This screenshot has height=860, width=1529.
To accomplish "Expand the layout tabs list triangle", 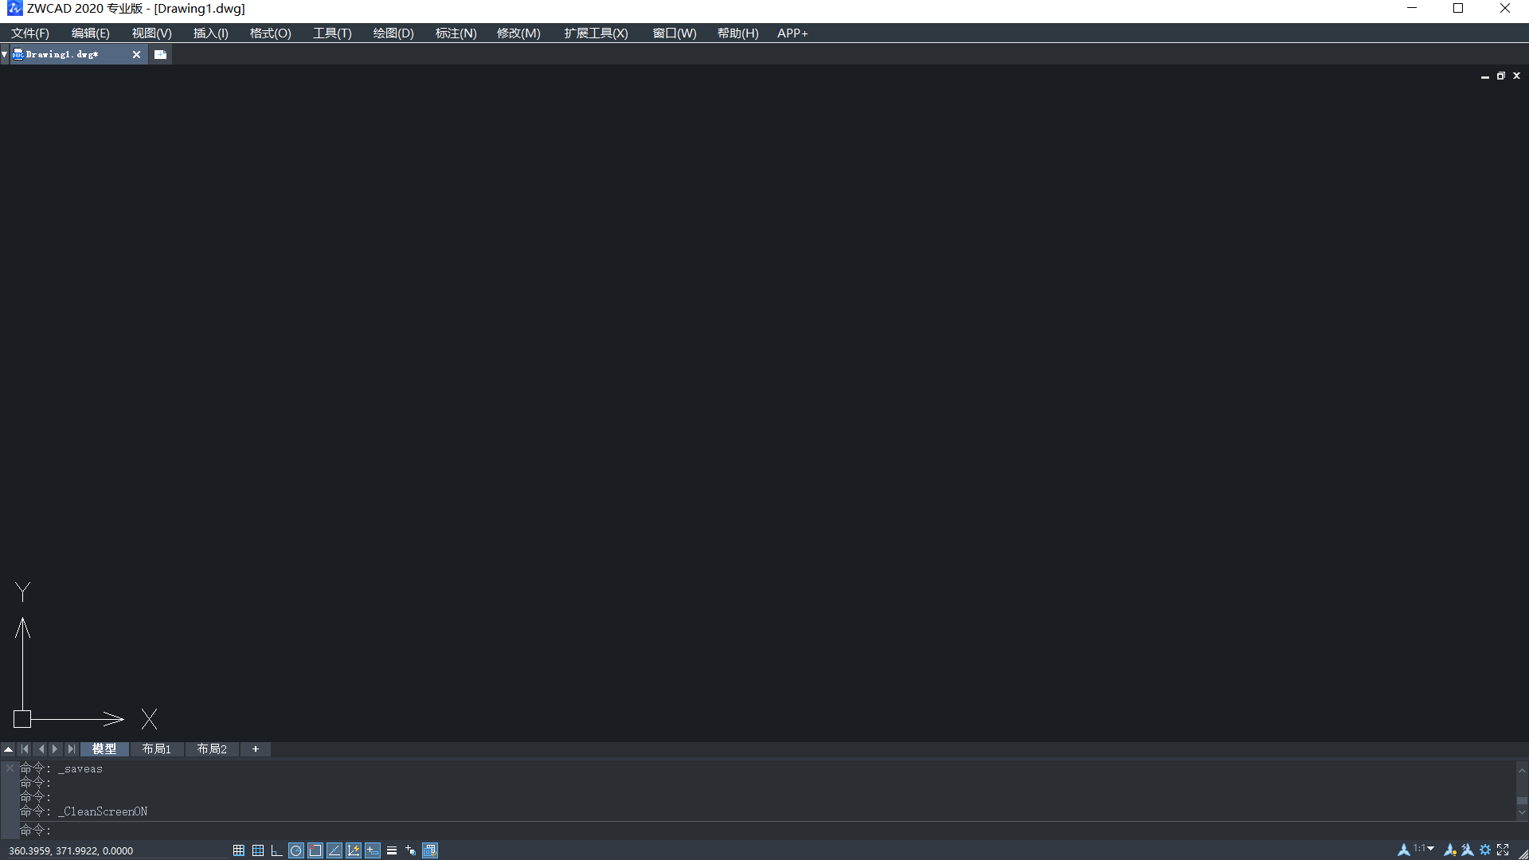I will coord(8,749).
